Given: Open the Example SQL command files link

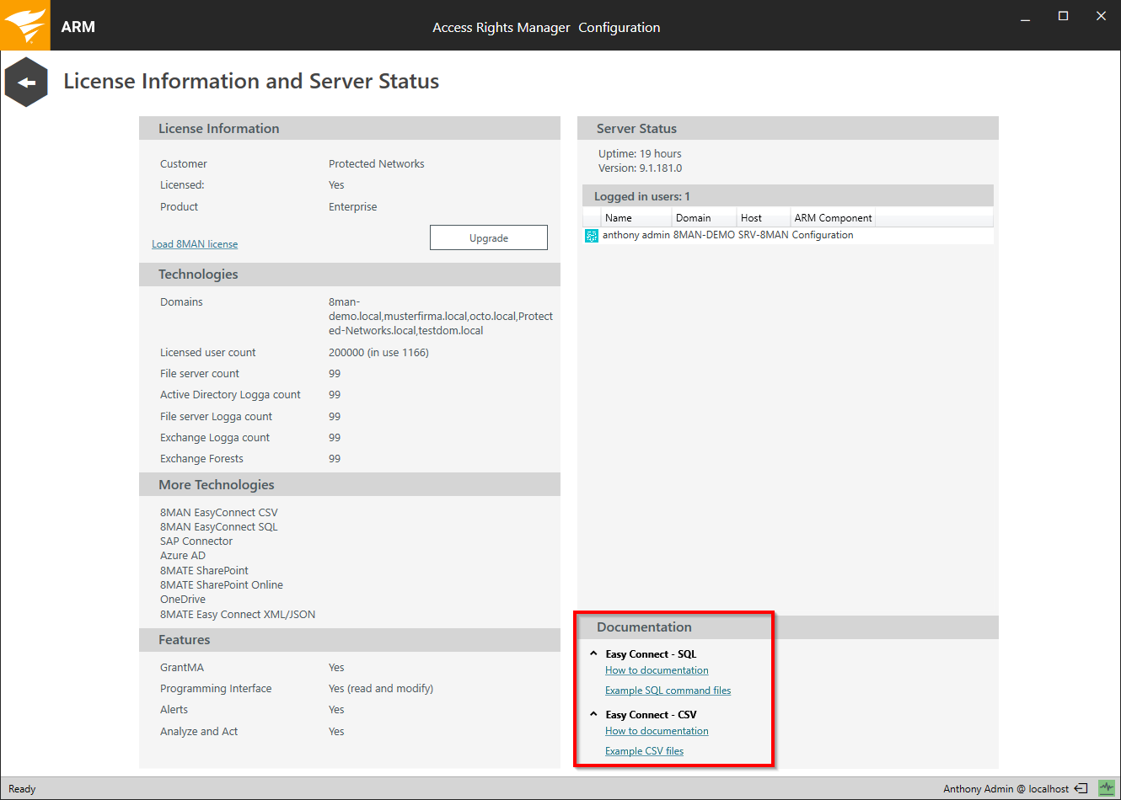Looking at the screenshot, I should [668, 691].
